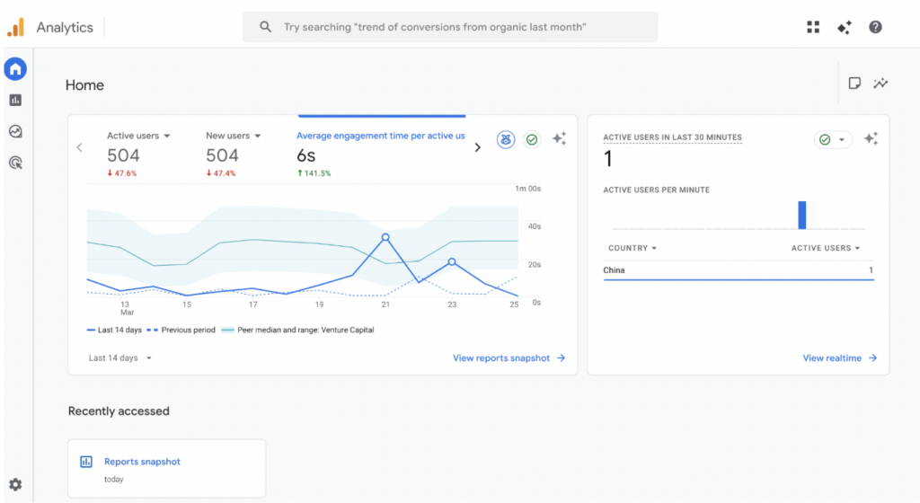Click the ACTIVE USERS IN LAST 30 MINUTES heading

coord(672,137)
